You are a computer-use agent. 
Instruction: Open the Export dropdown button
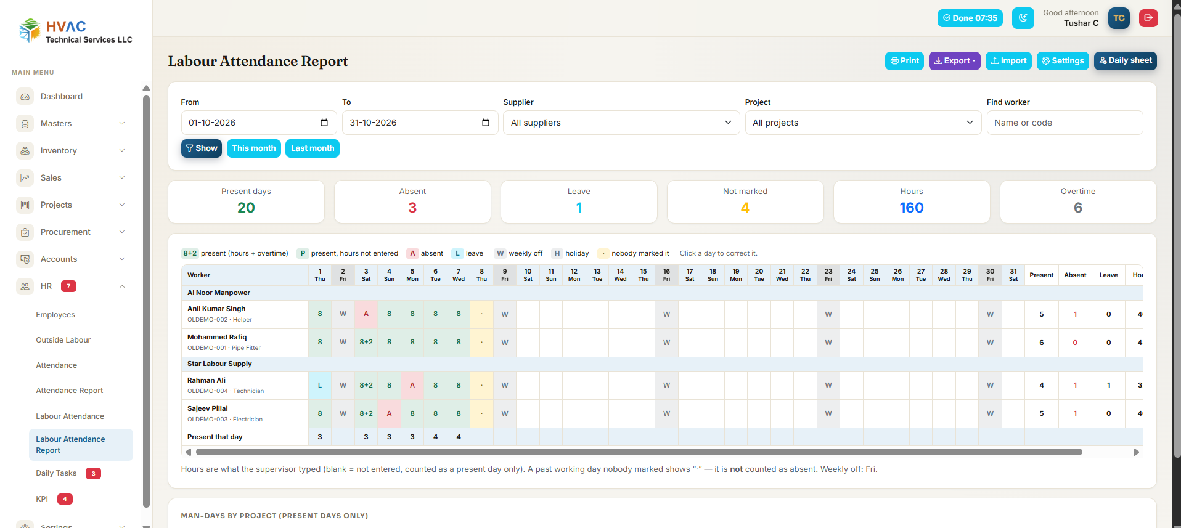click(x=954, y=61)
